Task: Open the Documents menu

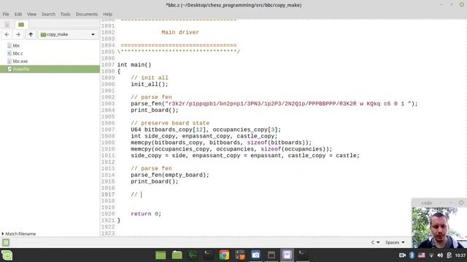Action: point(86,14)
